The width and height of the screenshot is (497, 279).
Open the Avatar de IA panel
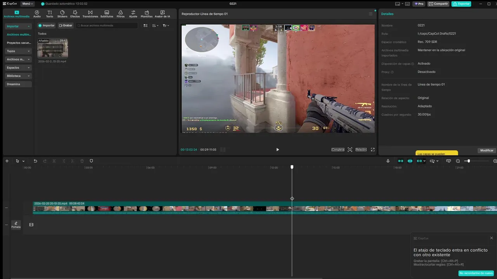click(x=162, y=14)
